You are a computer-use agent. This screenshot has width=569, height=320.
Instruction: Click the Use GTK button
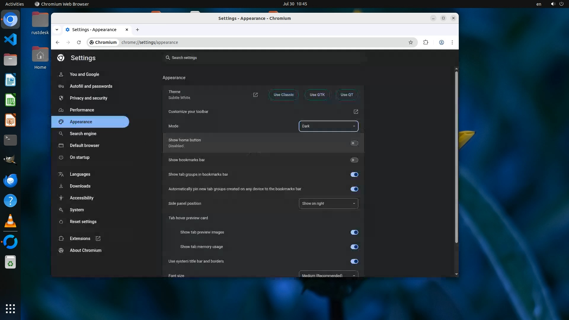click(x=317, y=95)
